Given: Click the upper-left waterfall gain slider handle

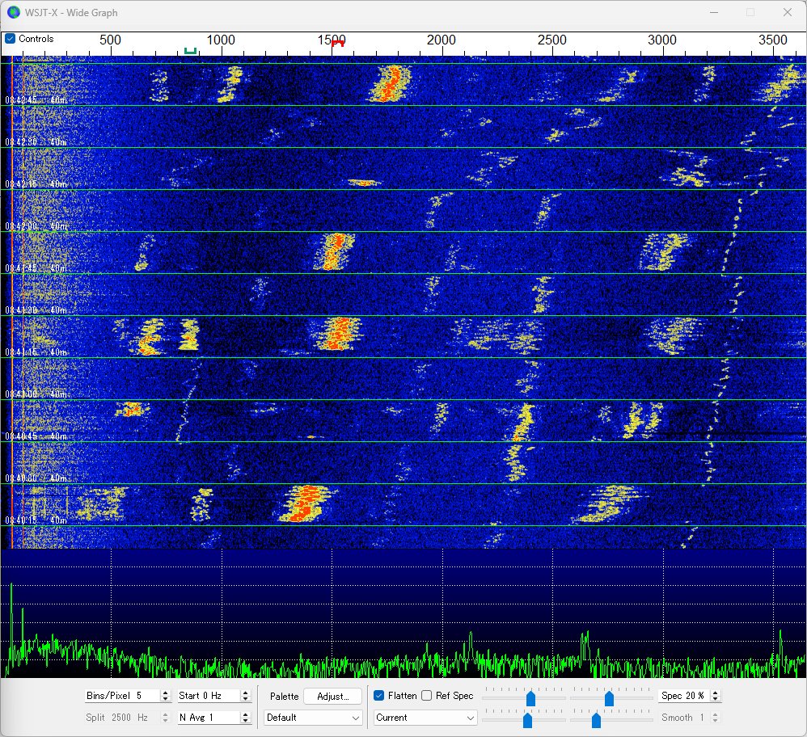Looking at the screenshot, I should click(530, 698).
